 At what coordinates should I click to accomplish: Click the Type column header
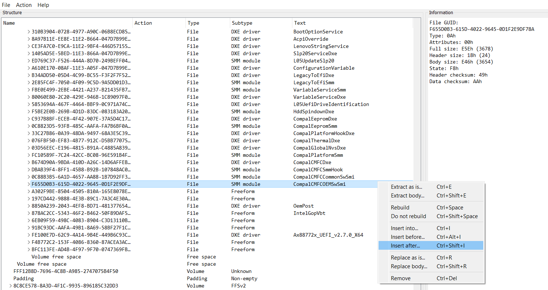click(x=208, y=23)
